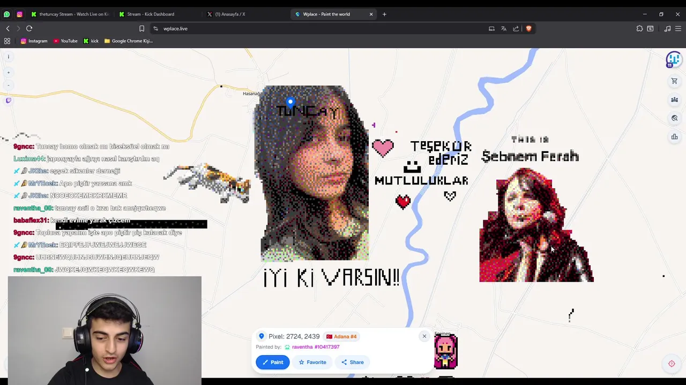This screenshot has height=385, width=686.
Task: Click the cast/picture-in-picture icon in address bar
Action: pyautogui.click(x=491, y=28)
